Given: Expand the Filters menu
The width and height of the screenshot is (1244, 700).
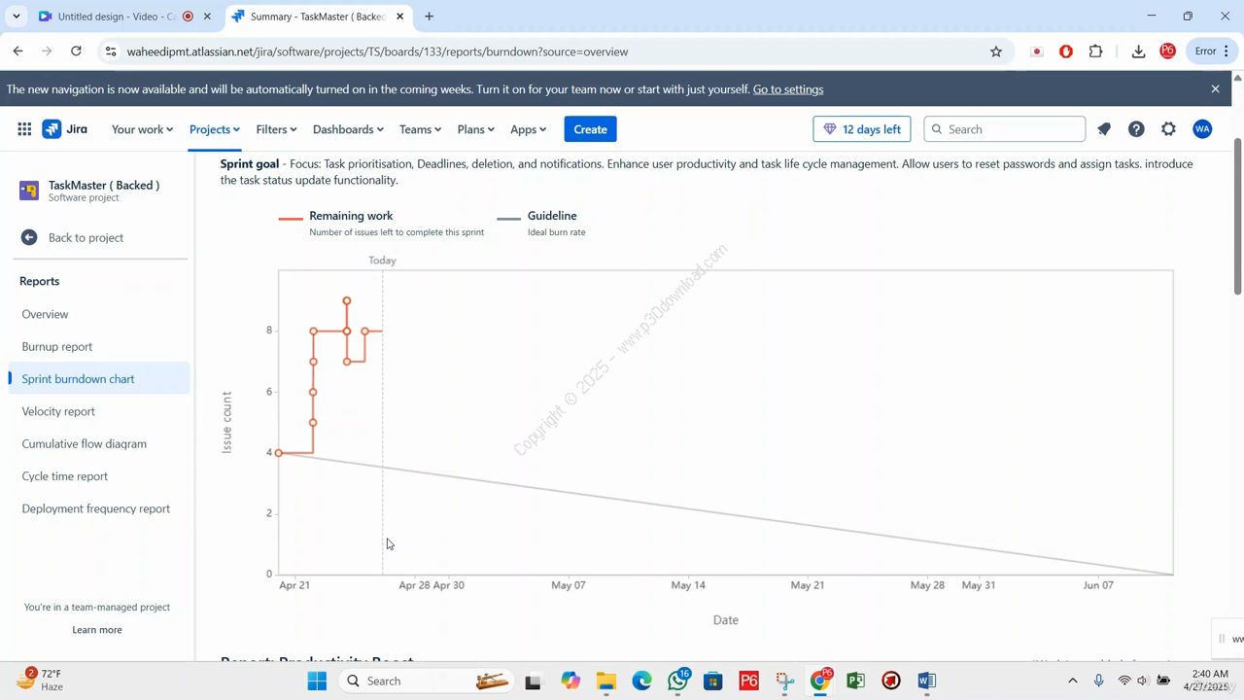Looking at the screenshot, I should click(276, 129).
